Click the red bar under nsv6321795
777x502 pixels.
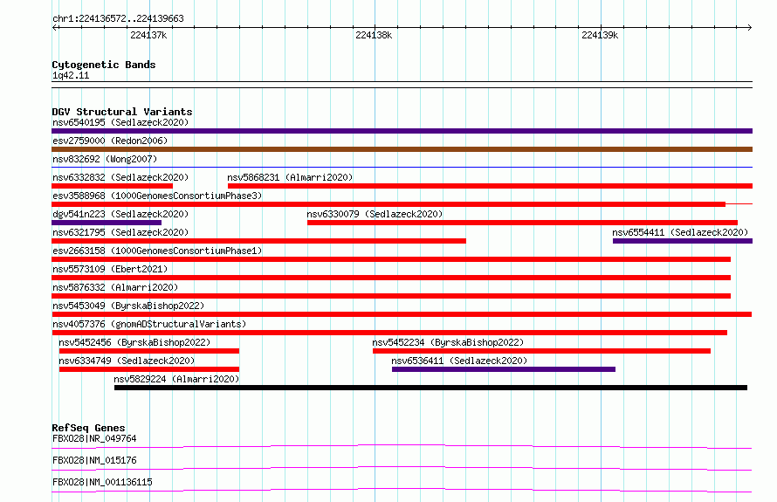coord(258,241)
